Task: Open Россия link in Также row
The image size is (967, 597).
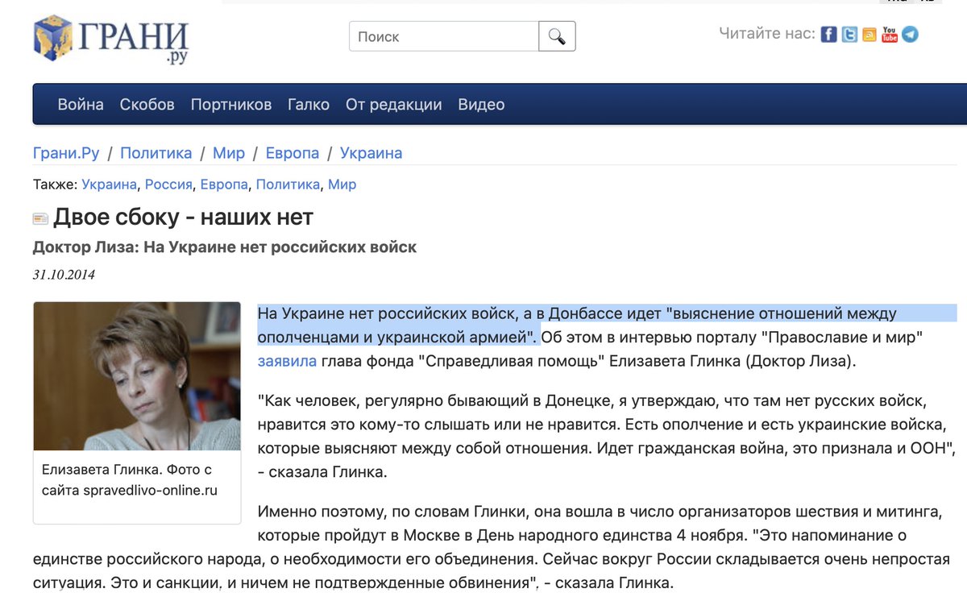Action: coord(168,184)
